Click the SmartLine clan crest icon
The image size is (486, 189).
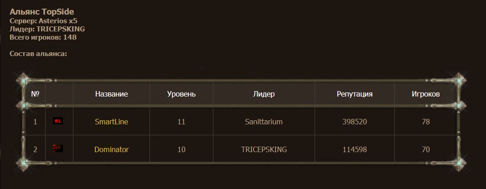pos(58,121)
